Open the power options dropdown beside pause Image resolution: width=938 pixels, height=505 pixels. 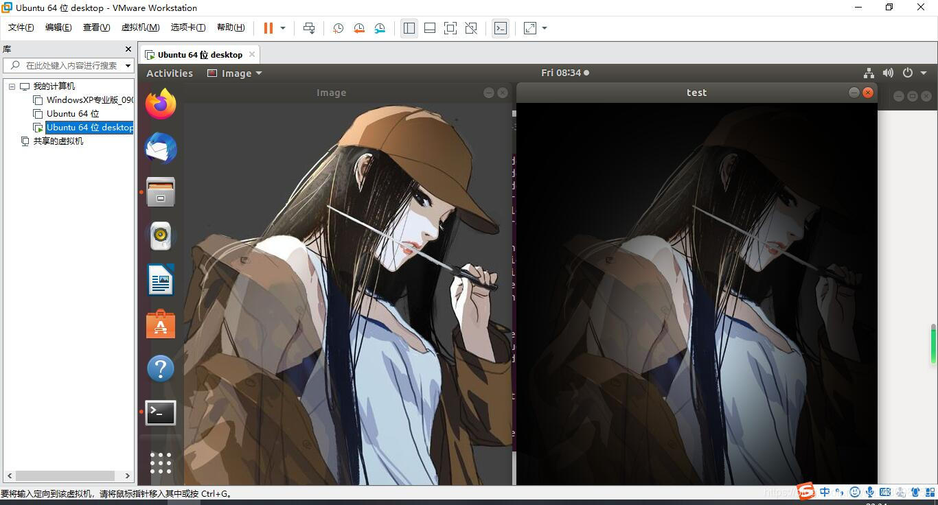(282, 28)
